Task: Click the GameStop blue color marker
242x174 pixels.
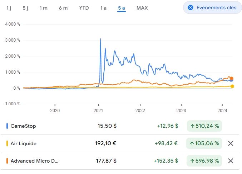Action: coord(7,126)
